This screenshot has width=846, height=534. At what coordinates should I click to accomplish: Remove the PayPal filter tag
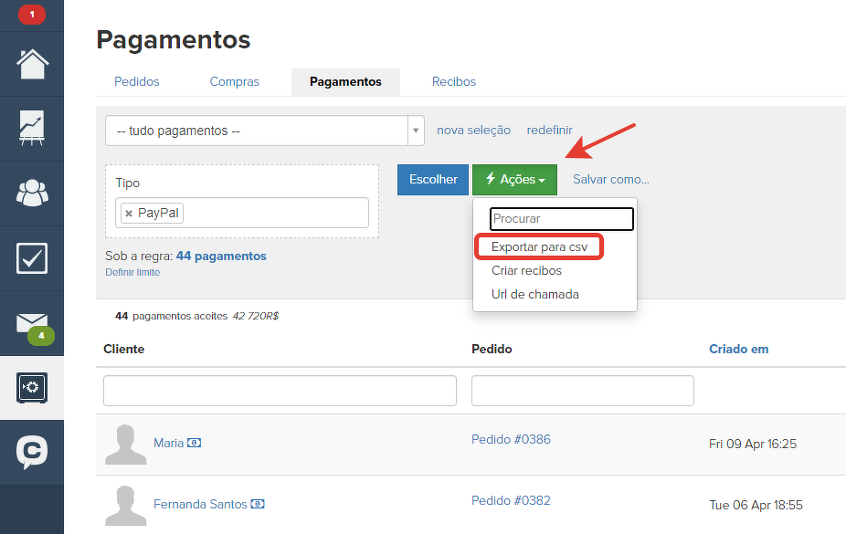(x=129, y=214)
